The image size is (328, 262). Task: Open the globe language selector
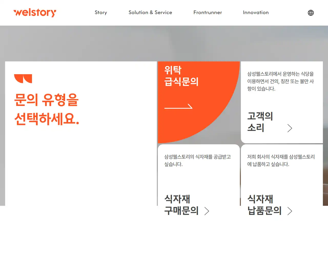[x=311, y=13]
